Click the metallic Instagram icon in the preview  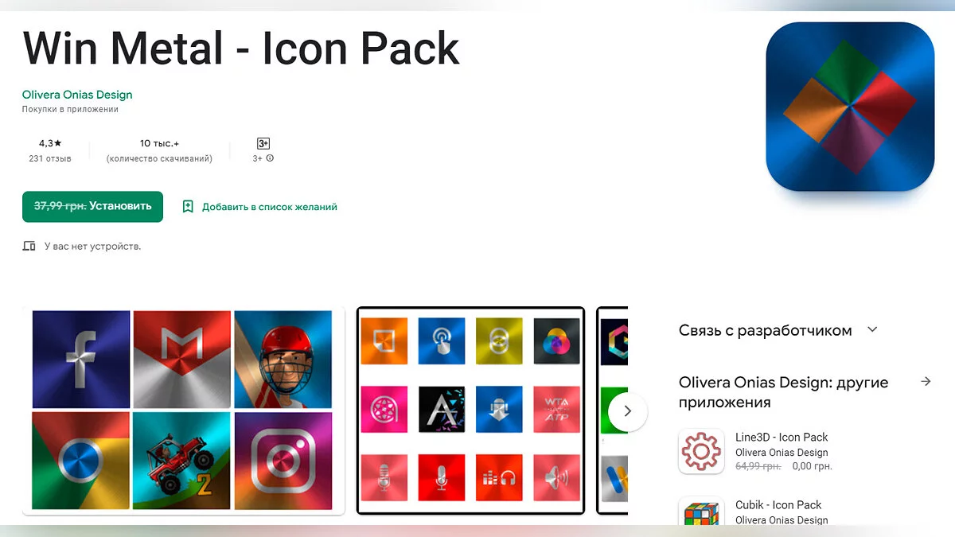(x=283, y=460)
